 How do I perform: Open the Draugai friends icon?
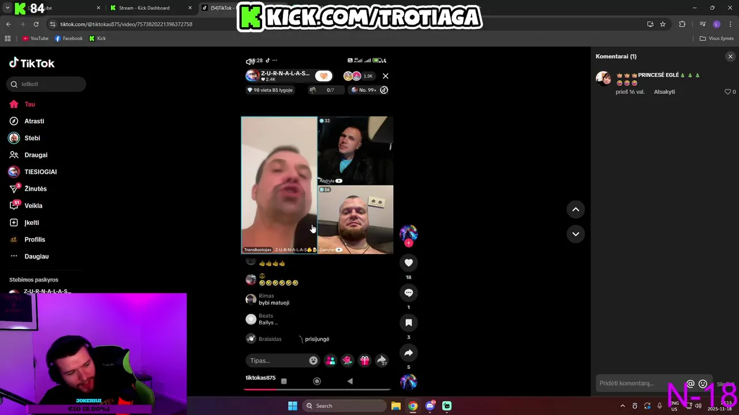[14, 155]
